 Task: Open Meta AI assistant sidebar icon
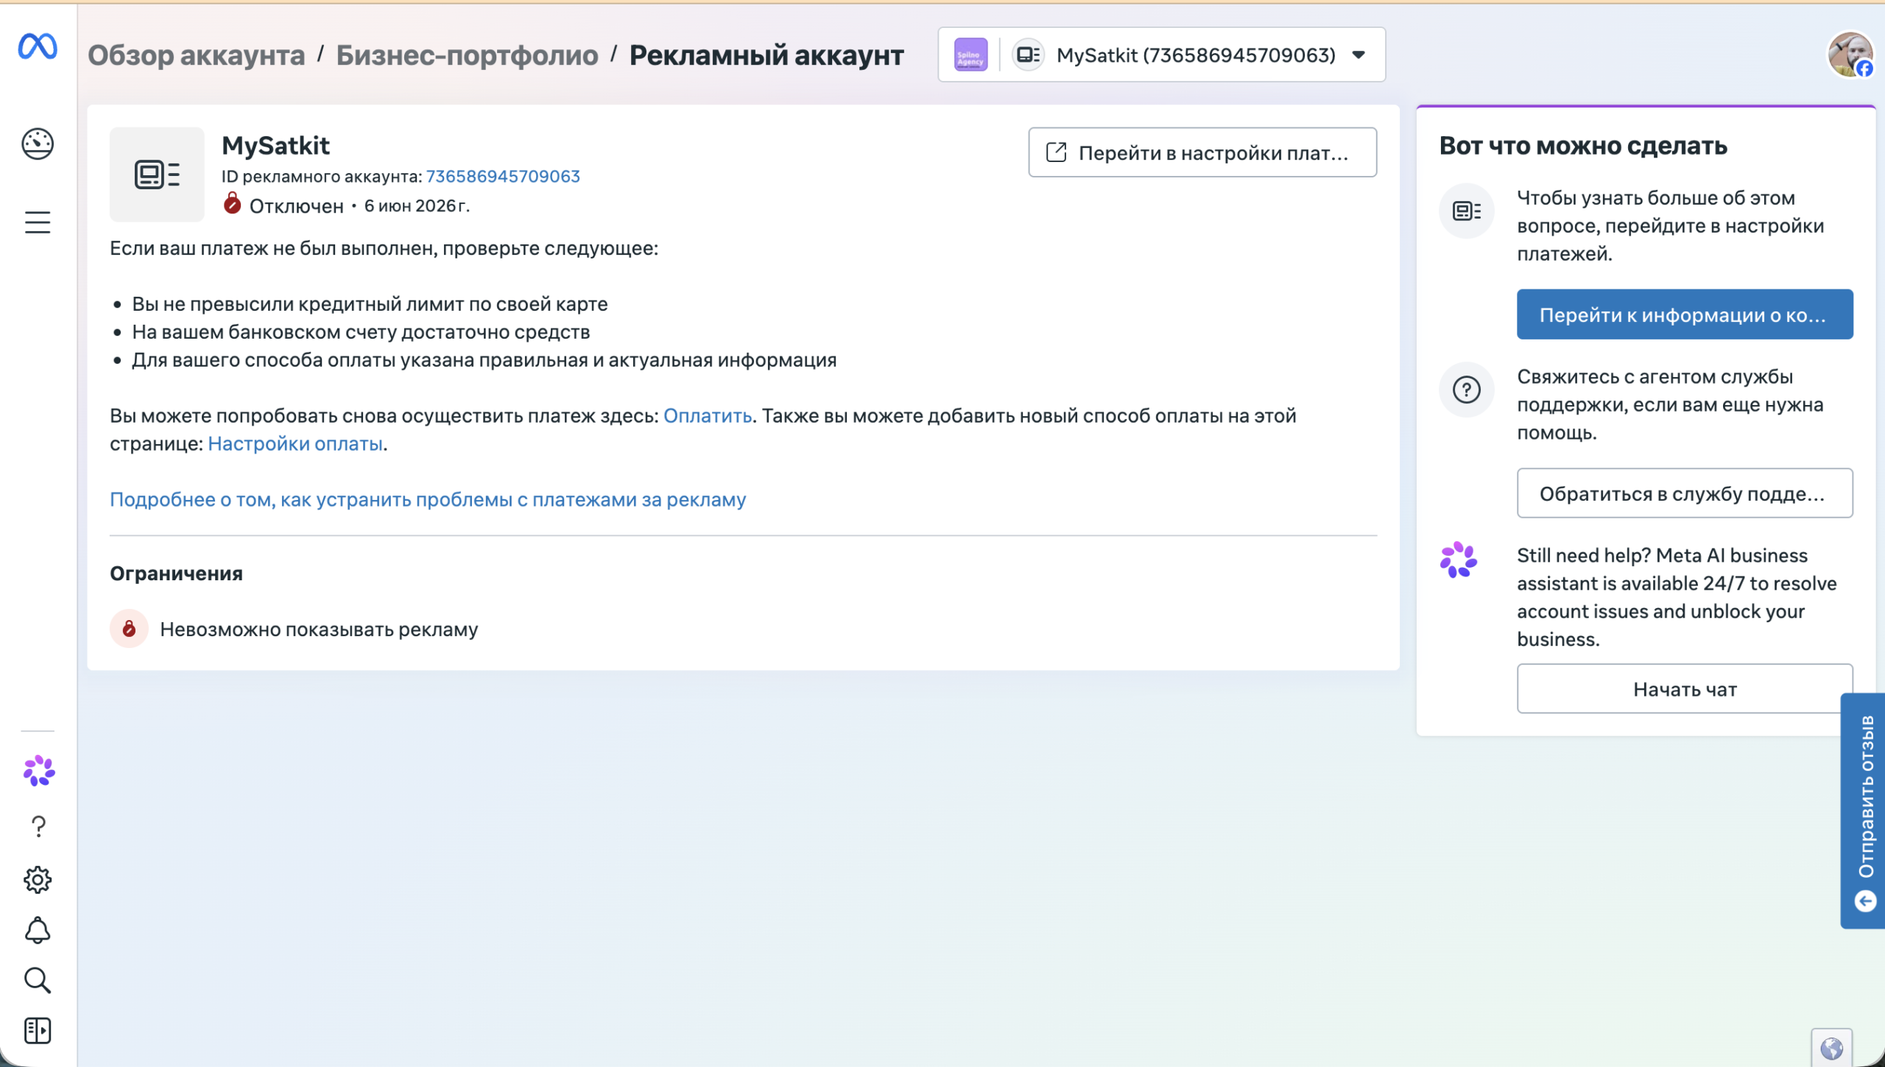pyautogui.click(x=38, y=771)
